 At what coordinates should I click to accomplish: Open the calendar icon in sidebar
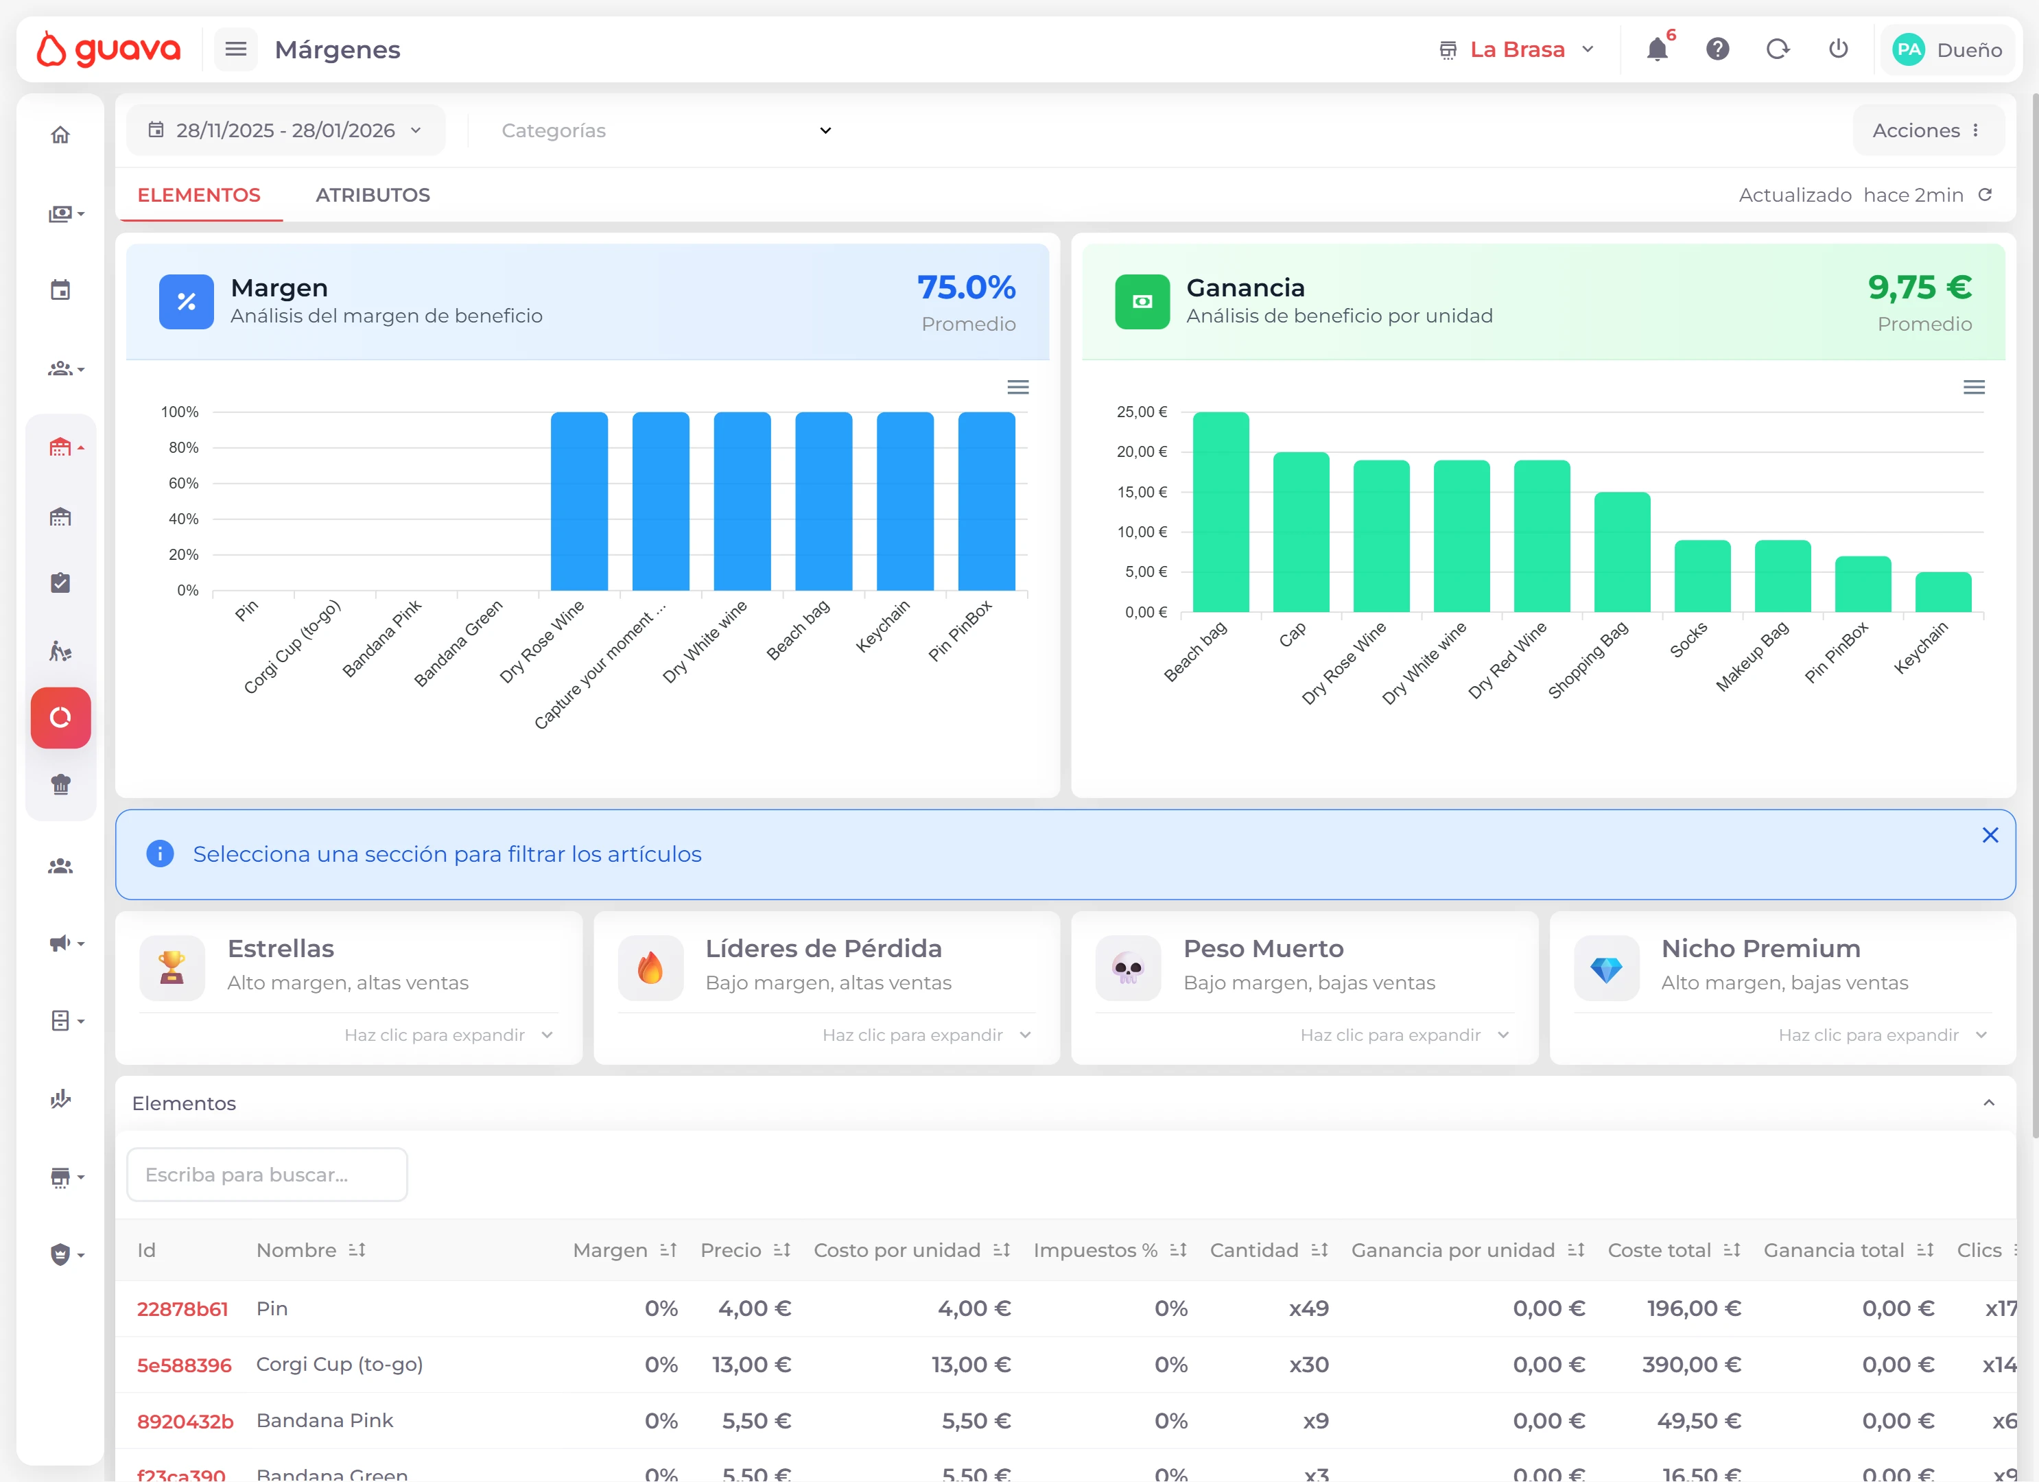pyautogui.click(x=60, y=290)
